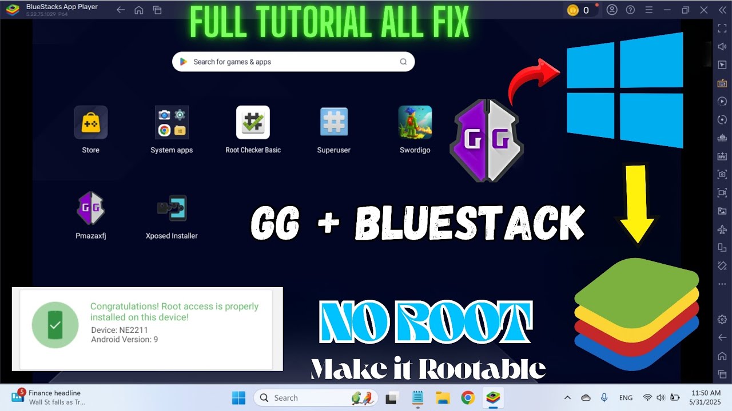Open recent apps in the side toolbar
This screenshot has height=411, width=732.
[x=722, y=374]
